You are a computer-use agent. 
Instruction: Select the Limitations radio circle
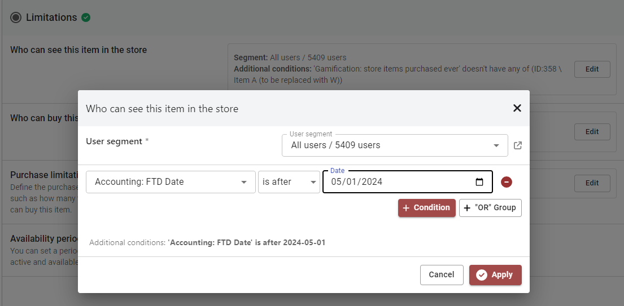16,17
